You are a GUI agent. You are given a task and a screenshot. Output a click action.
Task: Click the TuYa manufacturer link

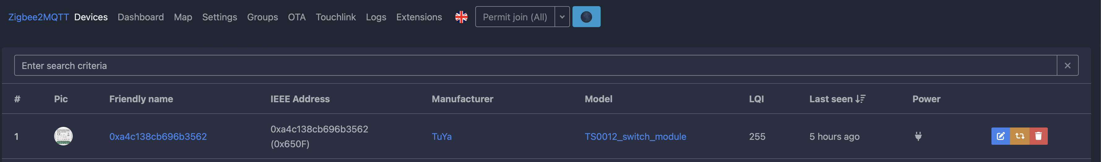click(442, 136)
